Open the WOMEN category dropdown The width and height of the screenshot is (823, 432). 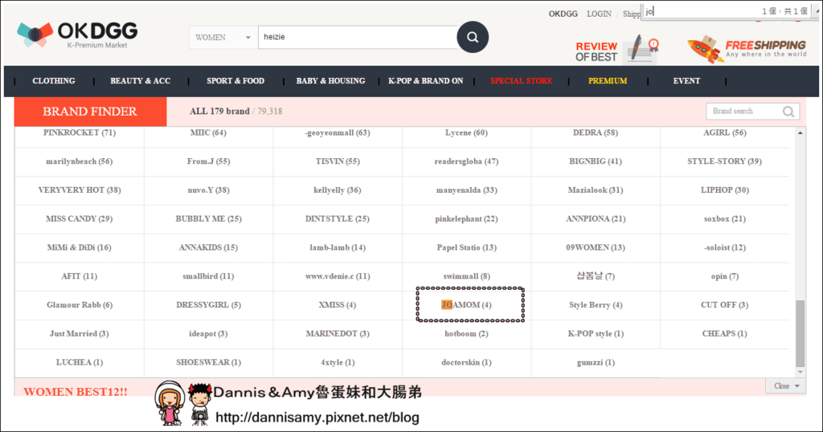(223, 37)
